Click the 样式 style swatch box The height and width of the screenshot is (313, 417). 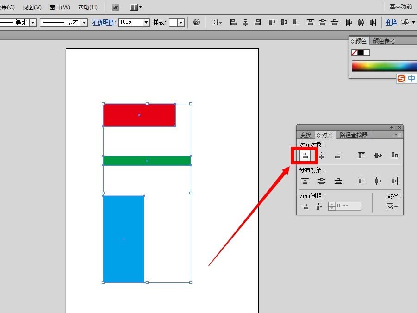(173, 22)
